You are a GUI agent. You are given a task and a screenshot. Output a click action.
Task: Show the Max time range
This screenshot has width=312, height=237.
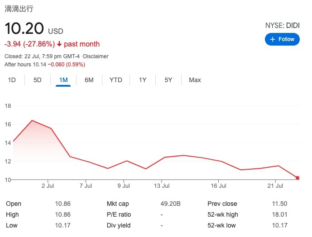pos(195,80)
